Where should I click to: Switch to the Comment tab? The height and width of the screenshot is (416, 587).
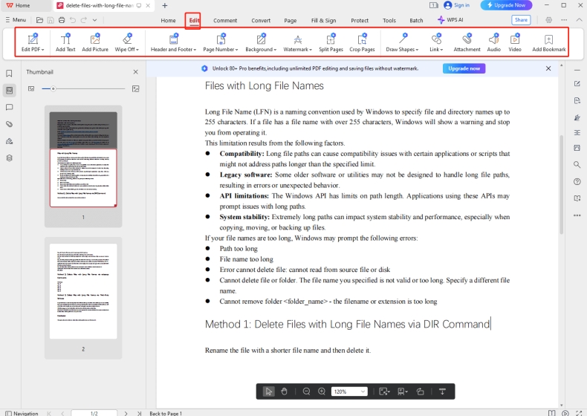tap(225, 21)
